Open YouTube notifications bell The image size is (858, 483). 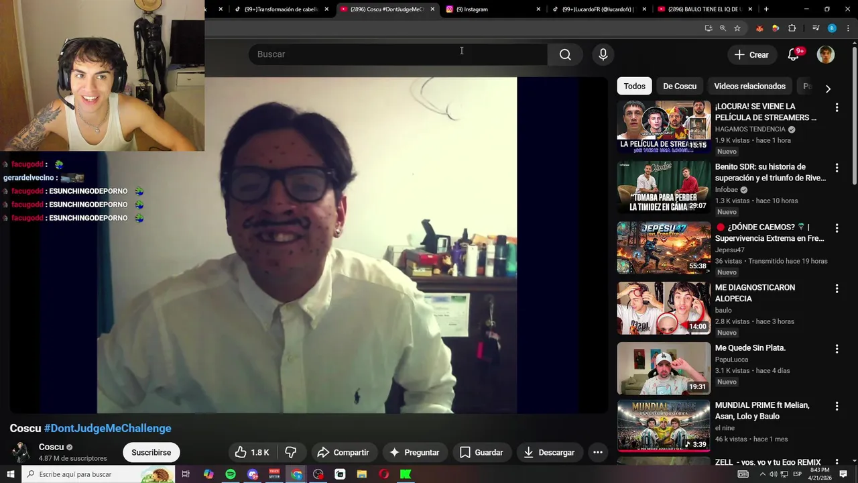tap(794, 55)
